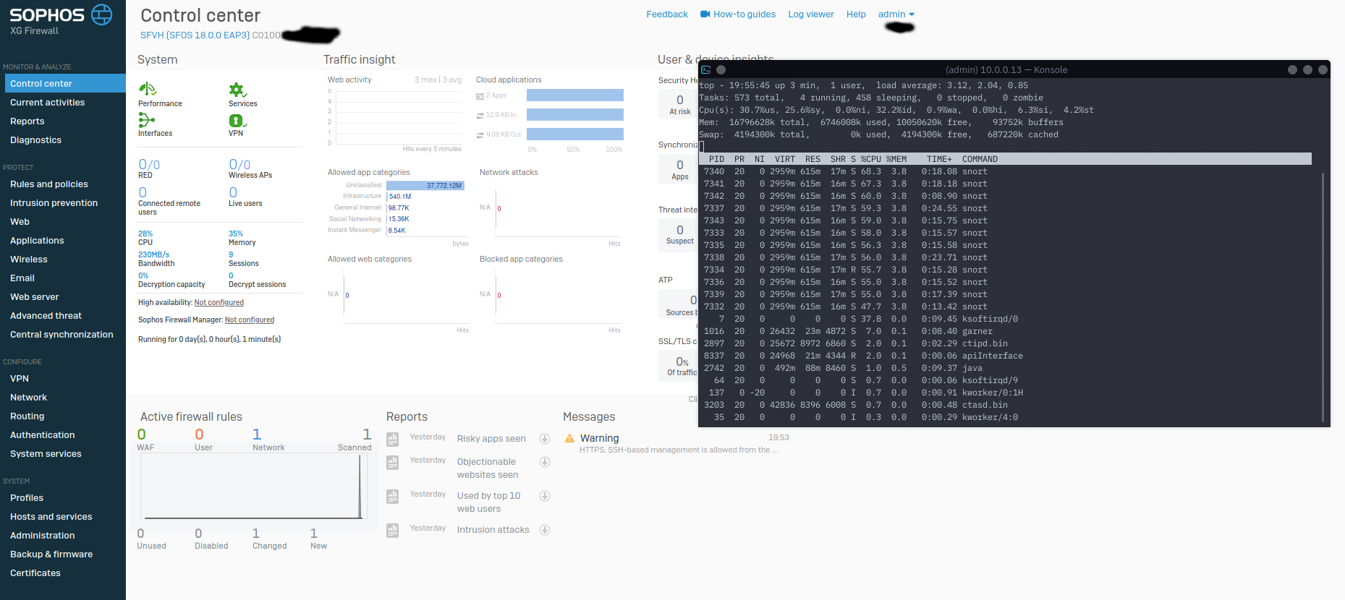This screenshot has width=1345, height=600.
Task: Open the admin dropdown menu
Action: click(x=896, y=14)
